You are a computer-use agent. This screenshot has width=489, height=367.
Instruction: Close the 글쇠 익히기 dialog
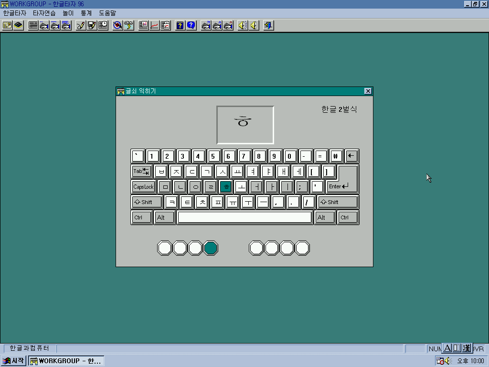[x=368, y=91]
